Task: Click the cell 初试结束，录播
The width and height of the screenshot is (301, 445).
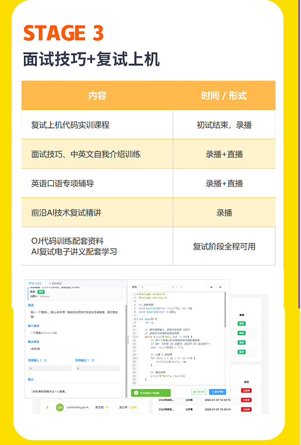Action: click(x=224, y=125)
